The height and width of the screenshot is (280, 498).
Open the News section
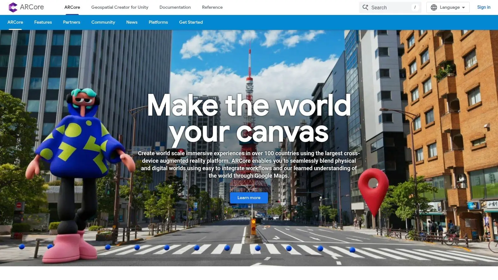pos(132,22)
